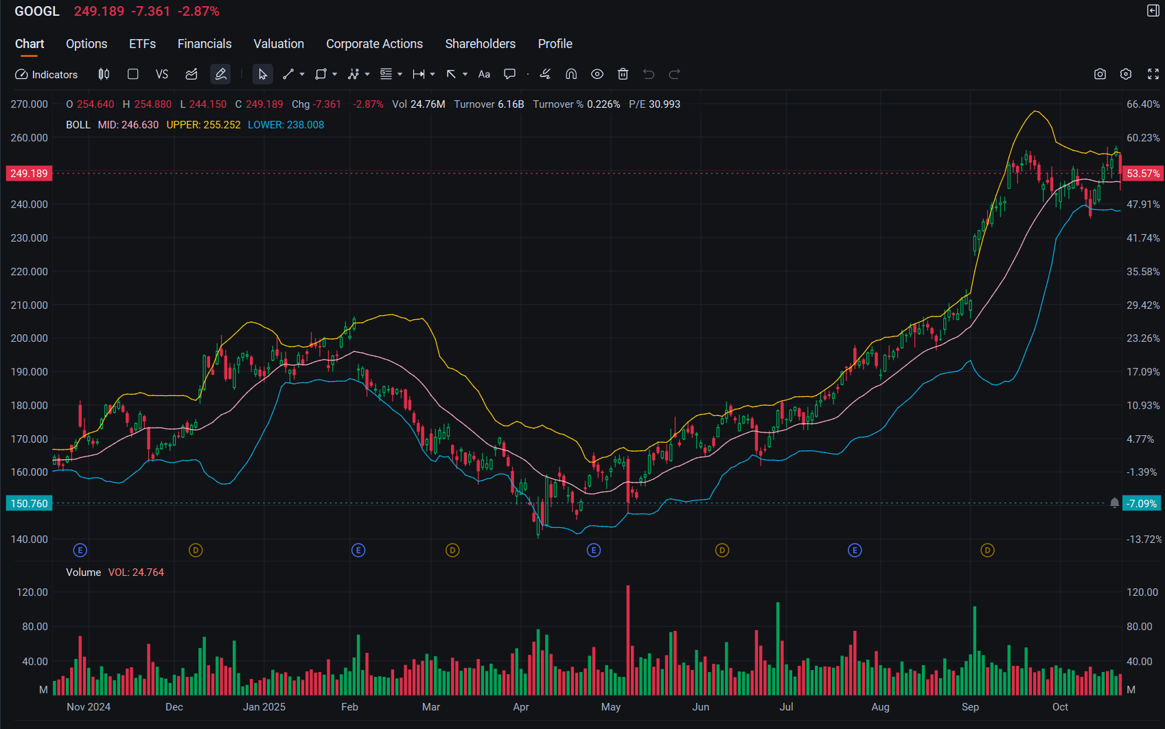Enter fullscreen chart mode
Screen dimensions: 1165x729
[x=1153, y=74]
